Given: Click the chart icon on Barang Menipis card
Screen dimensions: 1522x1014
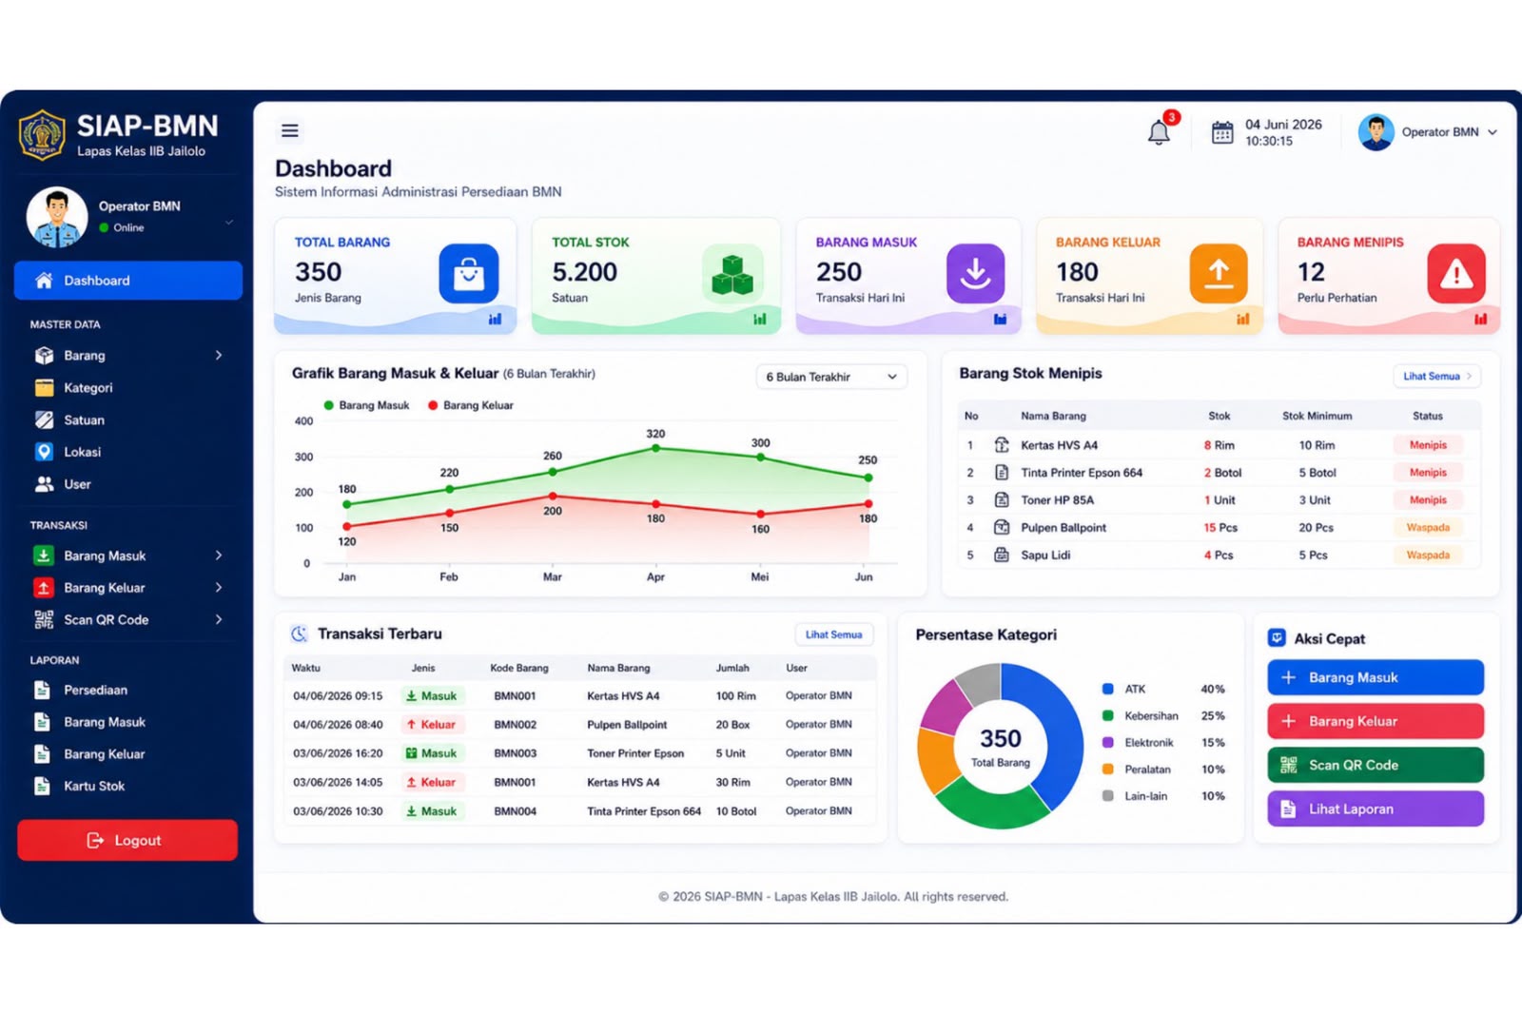Looking at the screenshot, I should pos(1480,320).
